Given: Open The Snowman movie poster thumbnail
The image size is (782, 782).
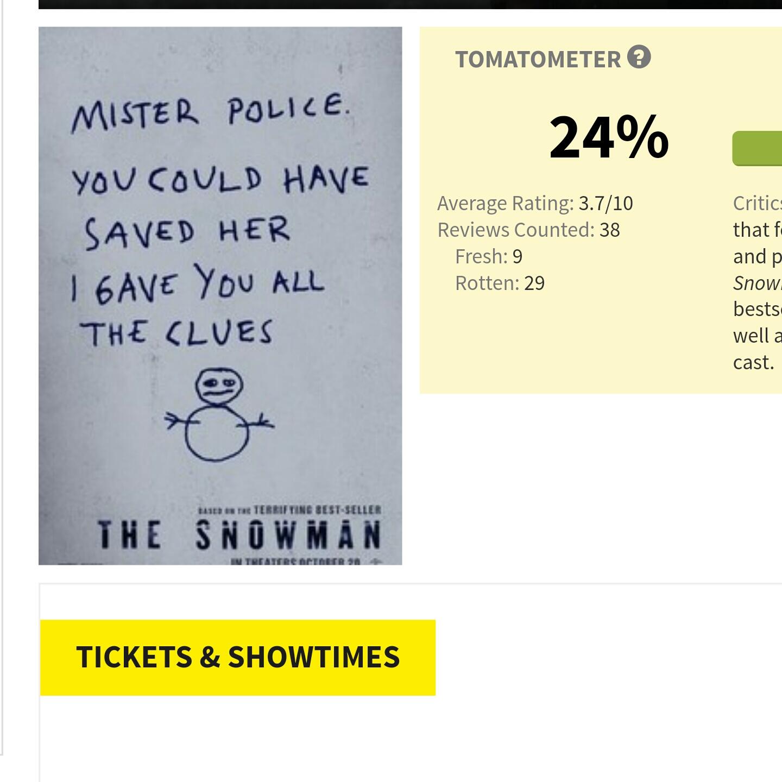Looking at the screenshot, I should coord(220,295).
